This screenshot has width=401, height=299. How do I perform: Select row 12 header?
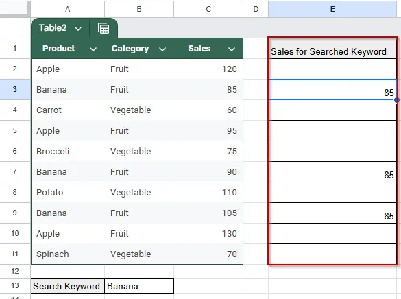pos(15,271)
